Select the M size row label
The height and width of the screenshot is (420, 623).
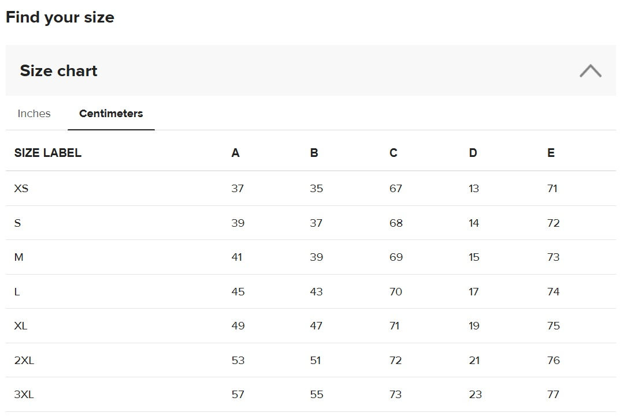[18, 257]
